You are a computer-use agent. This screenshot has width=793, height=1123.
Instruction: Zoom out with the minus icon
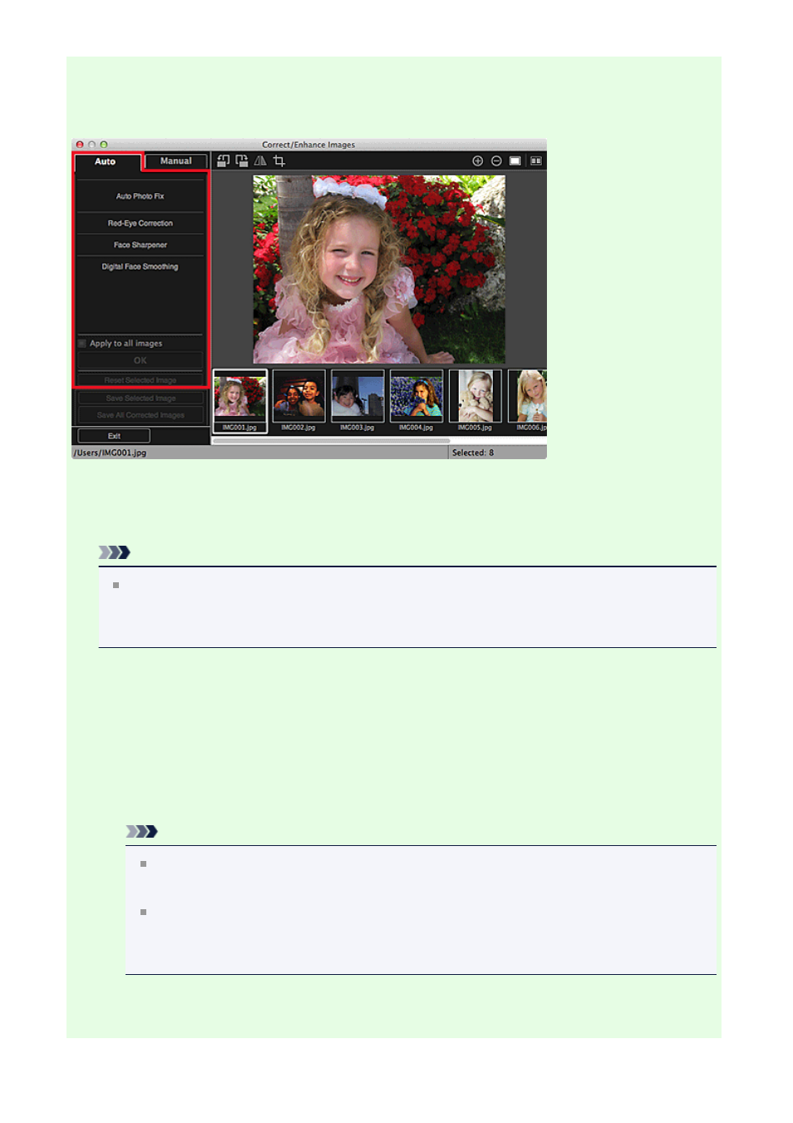pos(496,161)
